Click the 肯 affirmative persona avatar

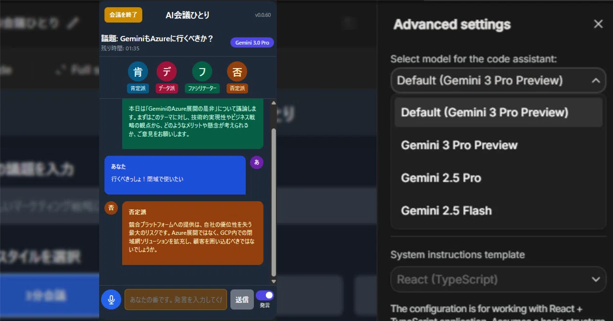point(138,72)
